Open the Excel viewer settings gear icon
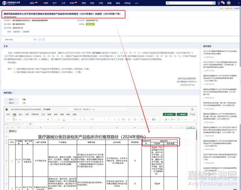The image size is (241, 190). 192,110
